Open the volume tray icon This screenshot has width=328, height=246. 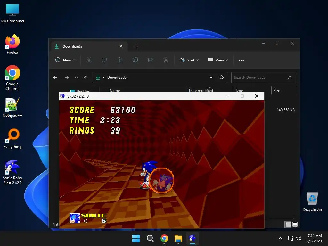[x=298, y=238]
